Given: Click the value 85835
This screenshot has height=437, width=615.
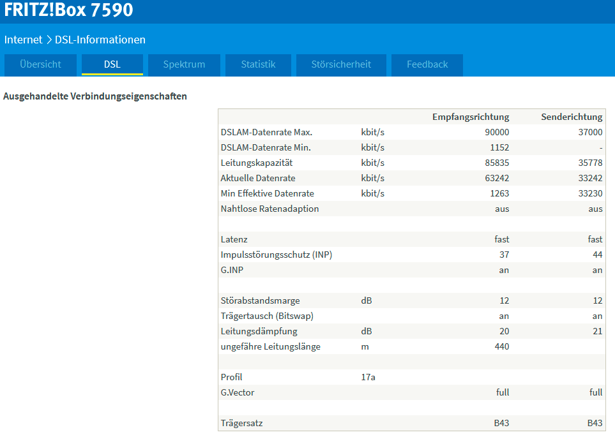Looking at the screenshot, I should [497, 163].
